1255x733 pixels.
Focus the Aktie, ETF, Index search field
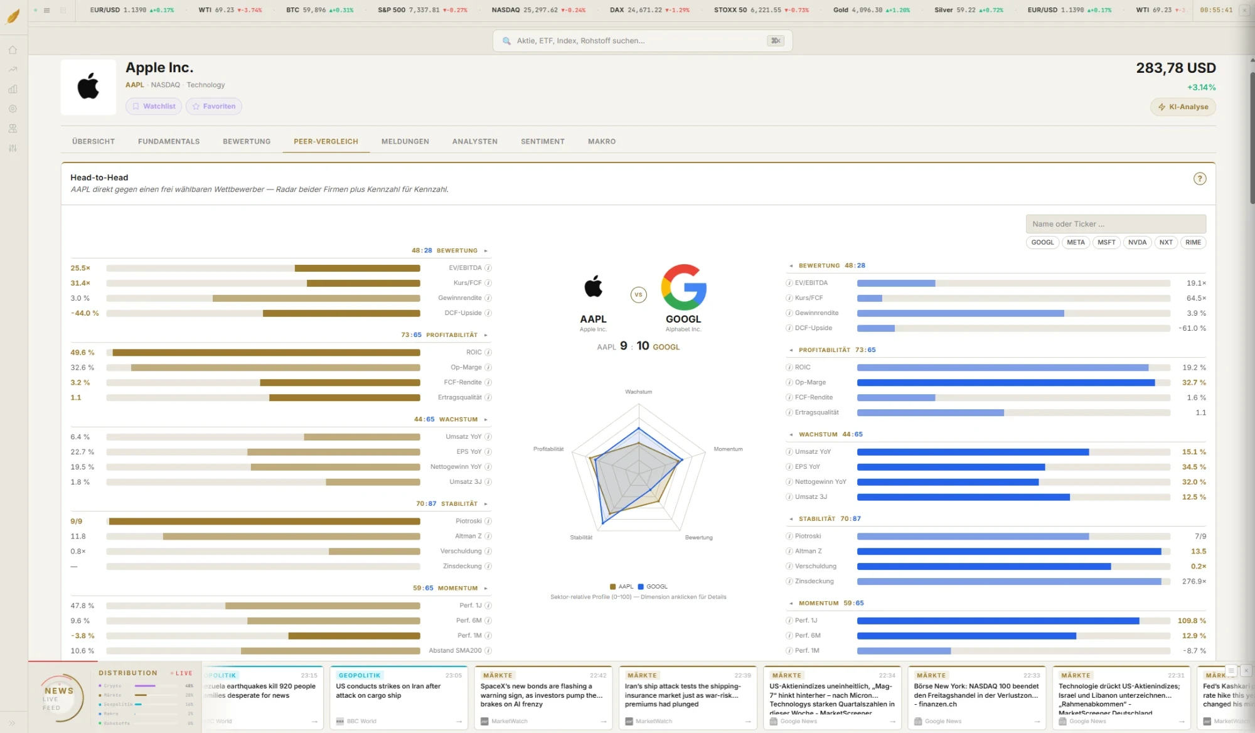(643, 41)
